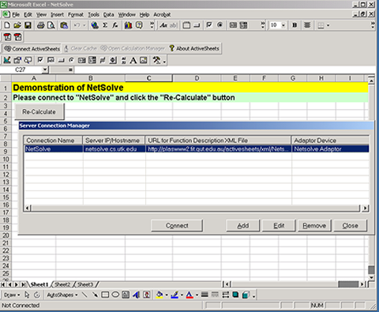Click the More Controls hammer icon
This screenshot has height=312, width=379.
click(x=157, y=60)
